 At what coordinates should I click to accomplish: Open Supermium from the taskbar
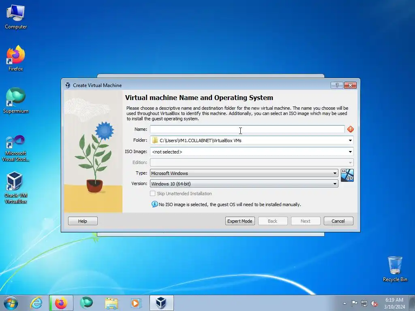coord(86,303)
